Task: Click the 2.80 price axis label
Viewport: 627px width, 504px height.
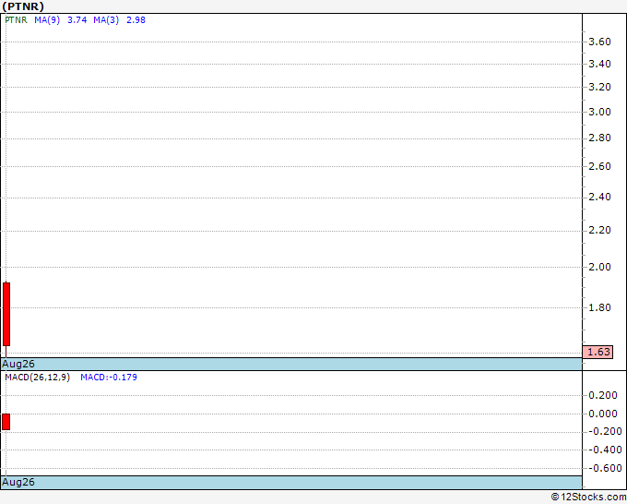Action: pos(600,138)
